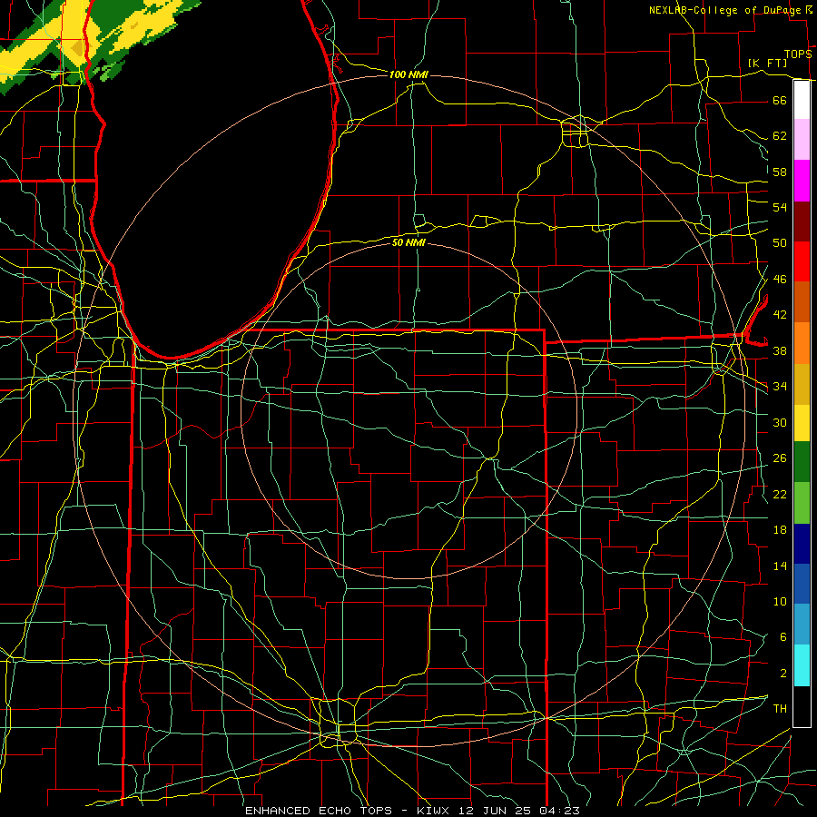Screen dimensions: 817x817
Task: Select the maroon swatch in the color scale
Action: (x=802, y=221)
